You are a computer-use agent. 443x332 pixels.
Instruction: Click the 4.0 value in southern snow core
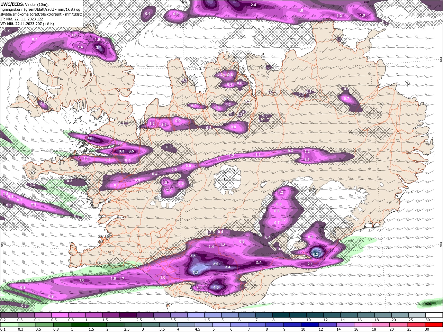click(216, 287)
